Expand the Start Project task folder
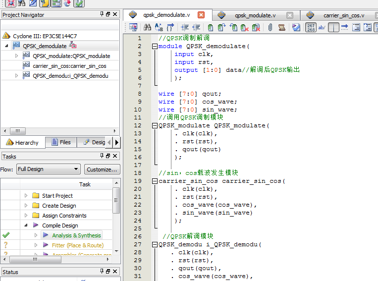 pos(26,196)
